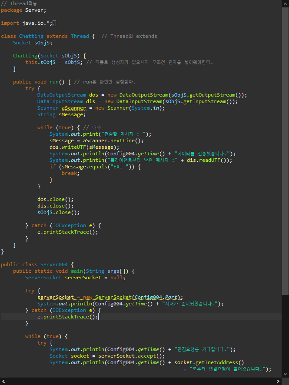Screen dimensions: 289x385
Task: Click 'accept' in the serverSocket.accept() call
Action: tap(147, 356)
